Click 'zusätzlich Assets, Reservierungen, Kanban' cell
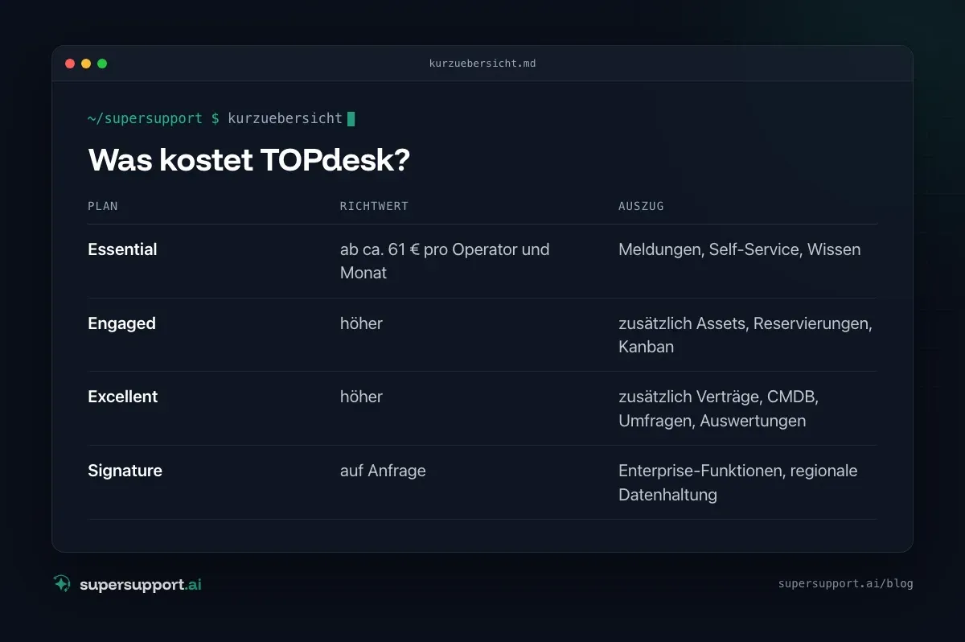Image resolution: width=965 pixels, height=642 pixels. click(745, 335)
